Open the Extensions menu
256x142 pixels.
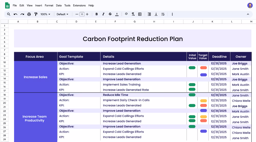[x=79, y=5]
